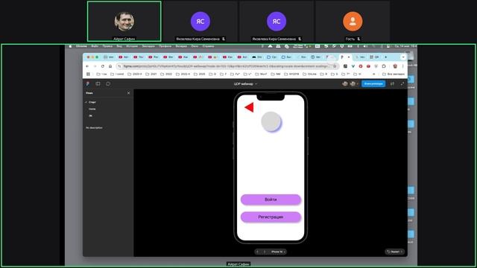This screenshot has height=268, width=477.
Task: Close the active Figma browser tab
Action: pos(349,57)
